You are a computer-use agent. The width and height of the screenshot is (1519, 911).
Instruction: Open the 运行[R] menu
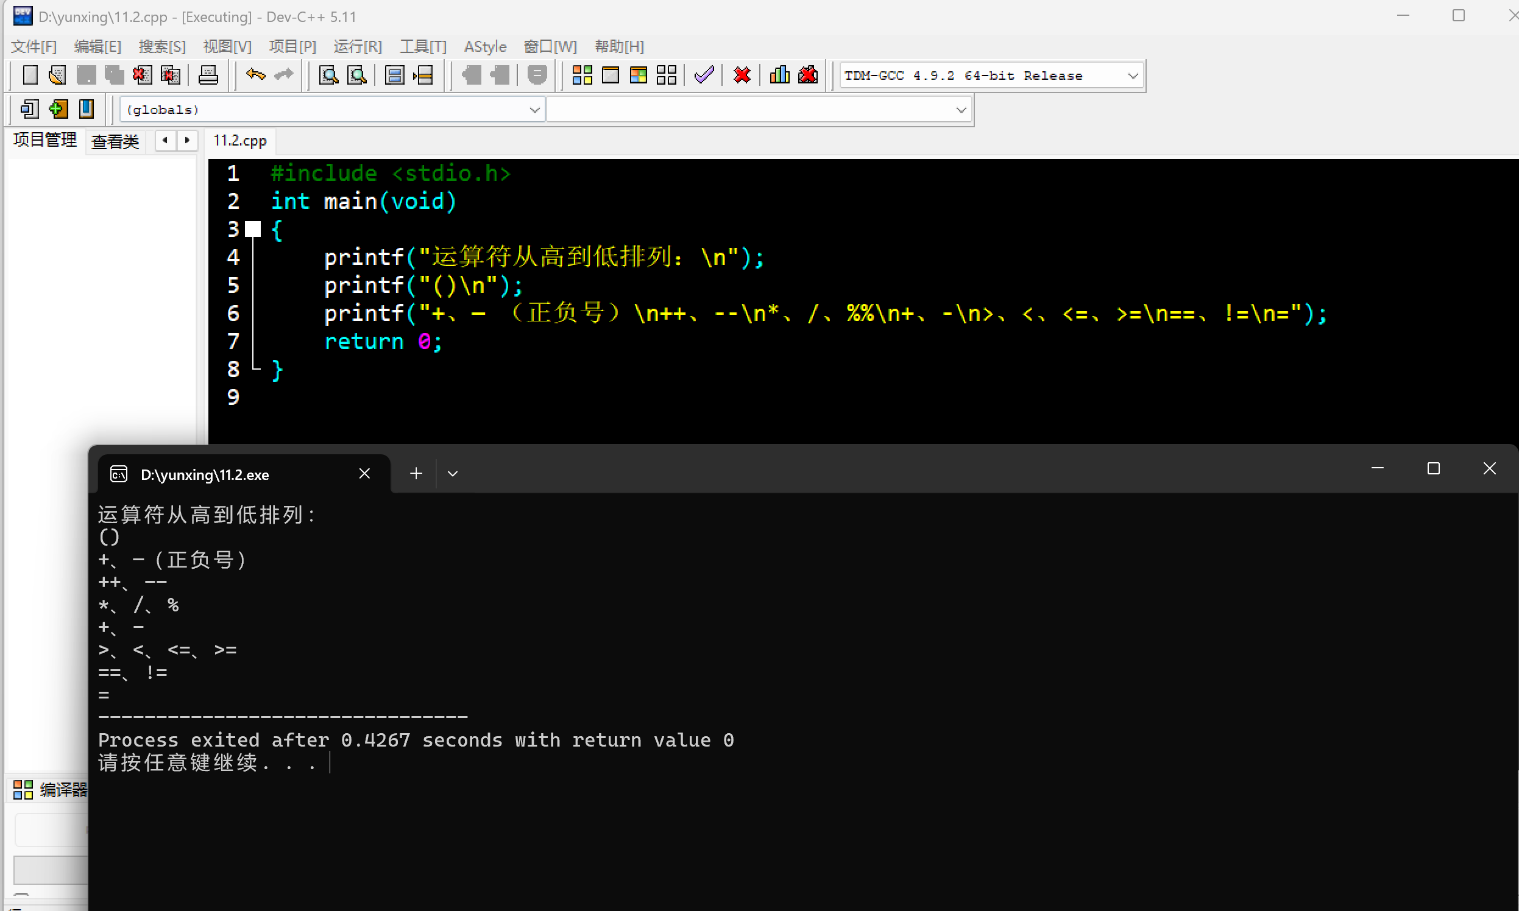coord(358,47)
